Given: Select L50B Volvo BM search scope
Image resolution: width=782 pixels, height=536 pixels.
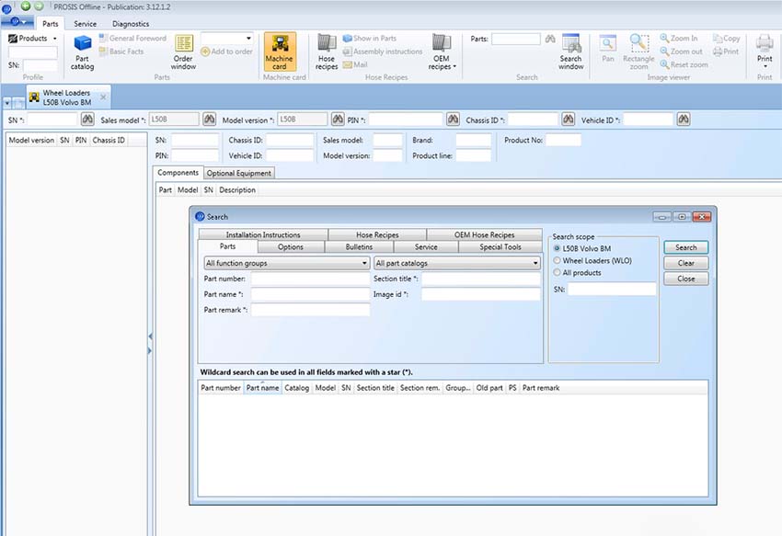Looking at the screenshot, I should click(558, 248).
